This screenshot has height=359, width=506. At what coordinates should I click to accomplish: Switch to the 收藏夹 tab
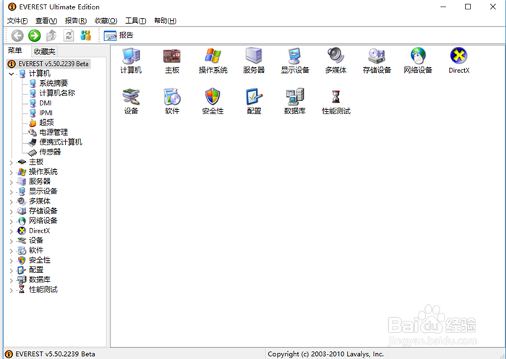coord(45,51)
